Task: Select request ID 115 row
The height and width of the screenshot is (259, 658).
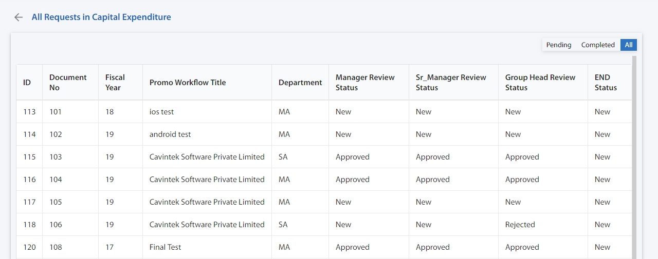Action: click(324, 157)
